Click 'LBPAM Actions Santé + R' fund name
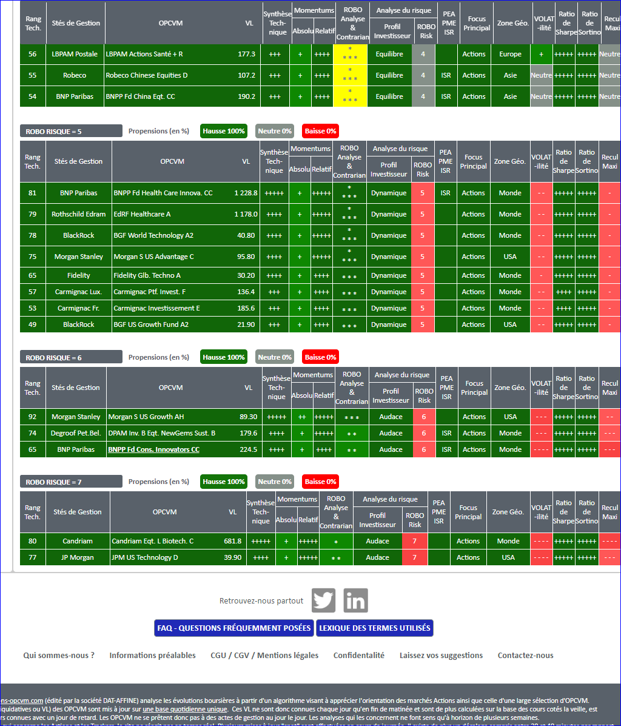The height and width of the screenshot is (726, 621). [144, 54]
